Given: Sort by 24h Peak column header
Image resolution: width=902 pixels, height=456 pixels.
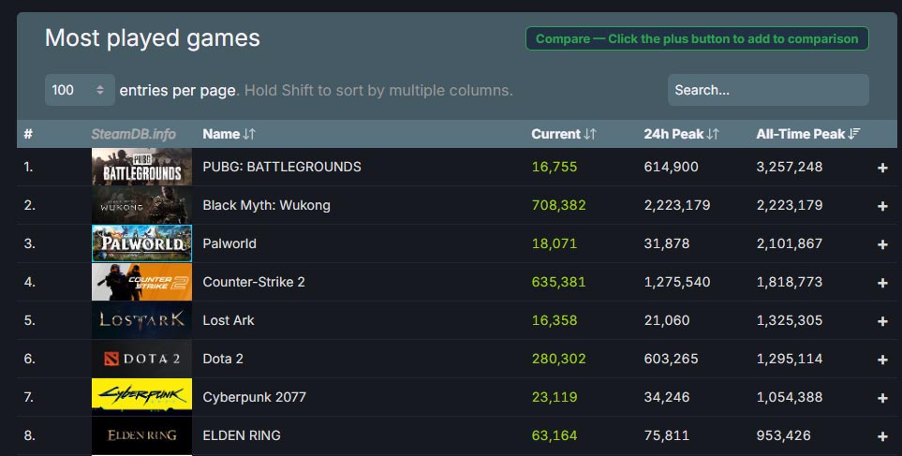Looking at the screenshot, I should point(681,134).
